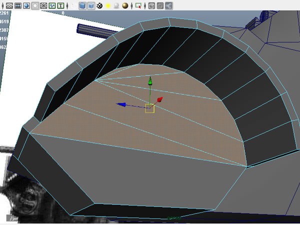Viewport: 300px width, 225px height.
Task: Select smooth shade all cube icon
Action: tap(82, 5)
